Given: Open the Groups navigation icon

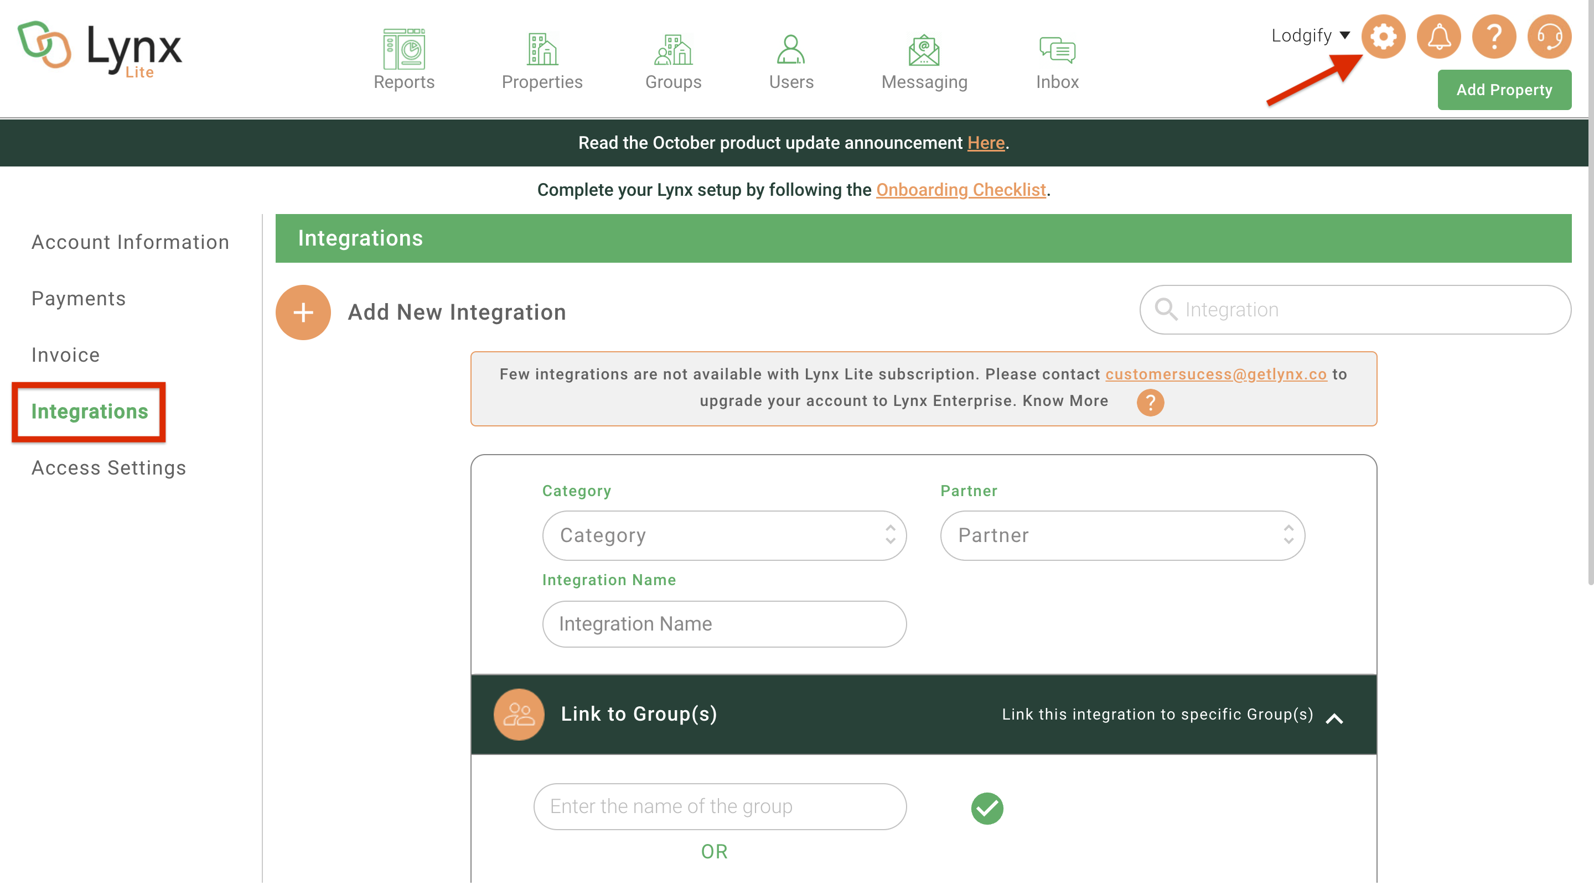Looking at the screenshot, I should pos(673,49).
